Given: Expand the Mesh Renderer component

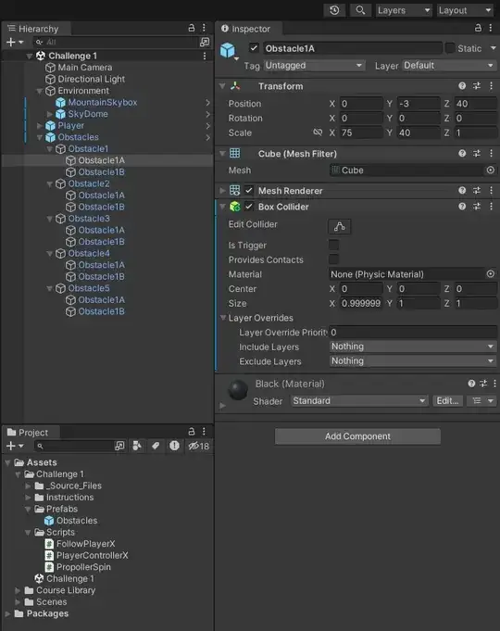Looking at the screenshot, I should click(222, 190).
